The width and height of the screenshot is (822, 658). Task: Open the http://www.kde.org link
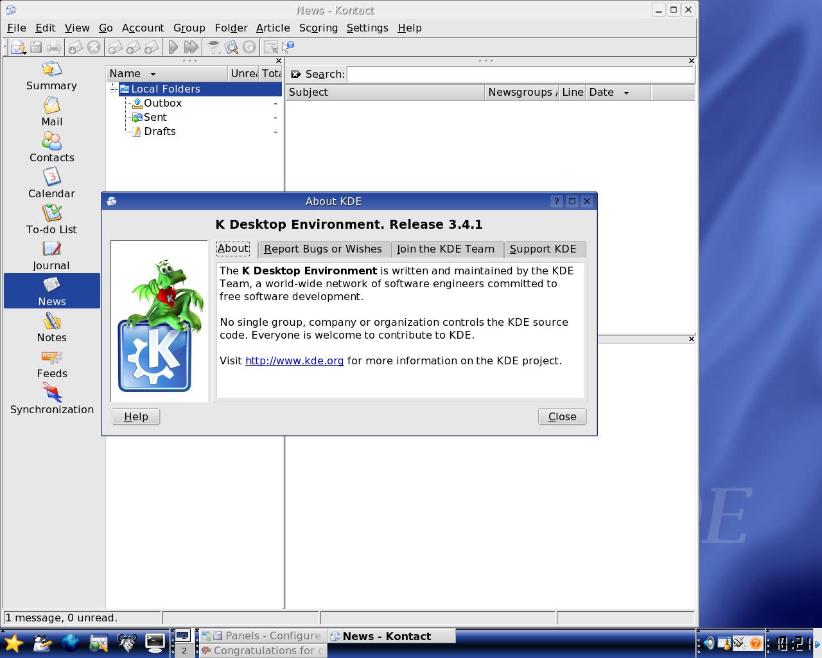294,360
